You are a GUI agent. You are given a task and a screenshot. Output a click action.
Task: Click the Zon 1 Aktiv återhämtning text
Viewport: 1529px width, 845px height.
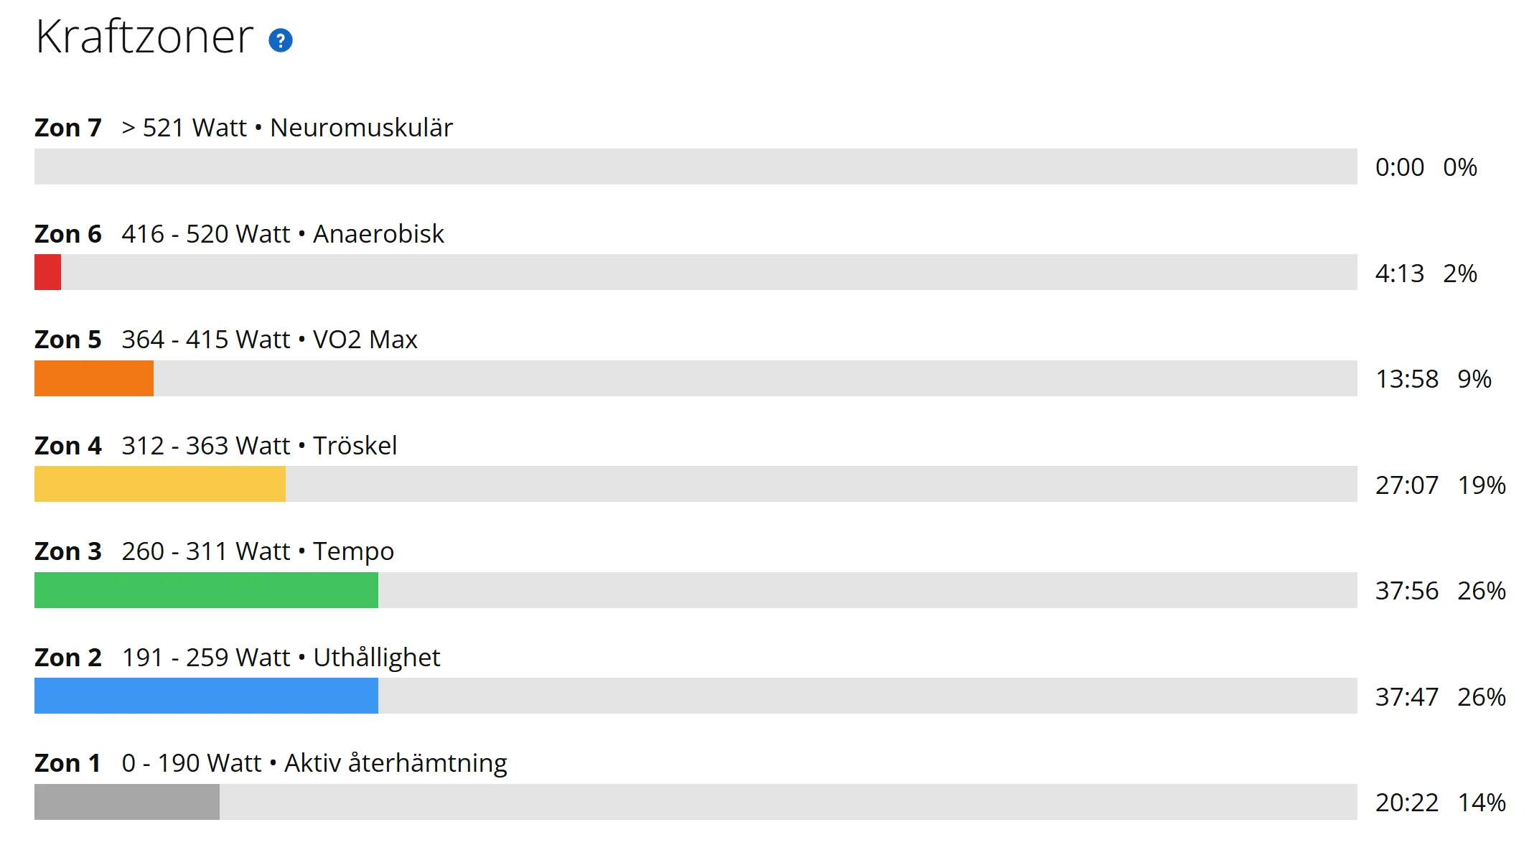click(271, 763)
